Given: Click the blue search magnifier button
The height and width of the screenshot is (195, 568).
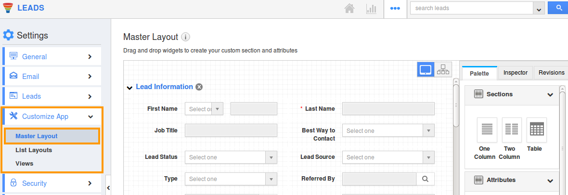Looking at the screenshot, I should click(x=558, y=8).
